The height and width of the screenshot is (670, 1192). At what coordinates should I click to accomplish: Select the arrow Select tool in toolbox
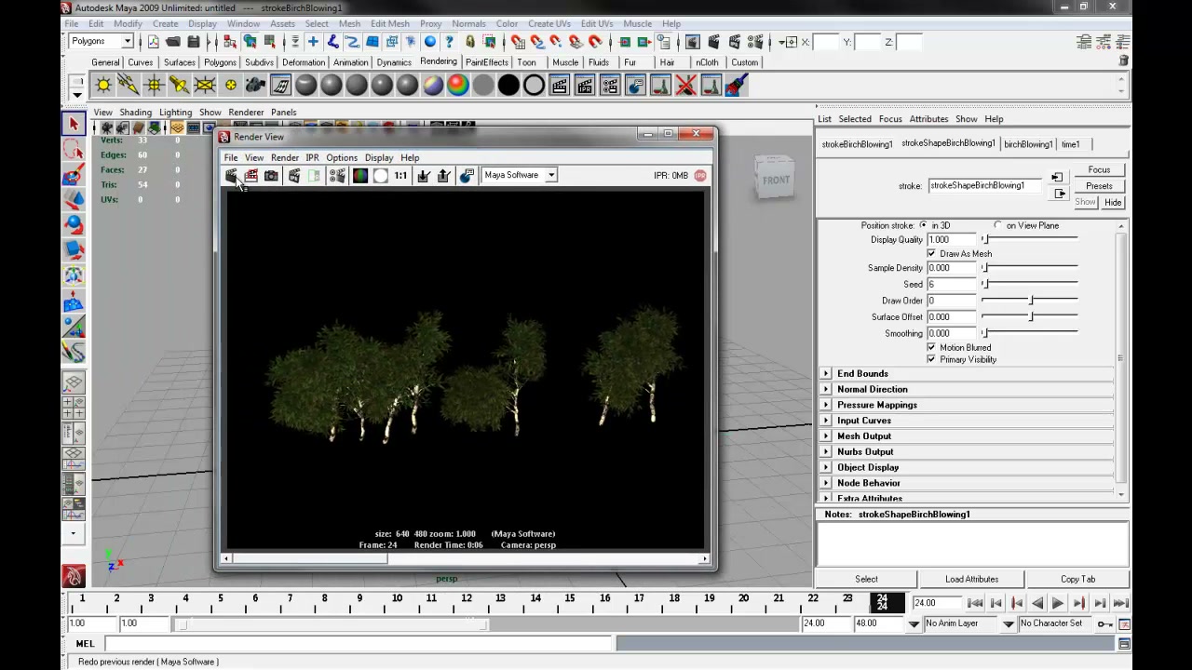(74, 125)
